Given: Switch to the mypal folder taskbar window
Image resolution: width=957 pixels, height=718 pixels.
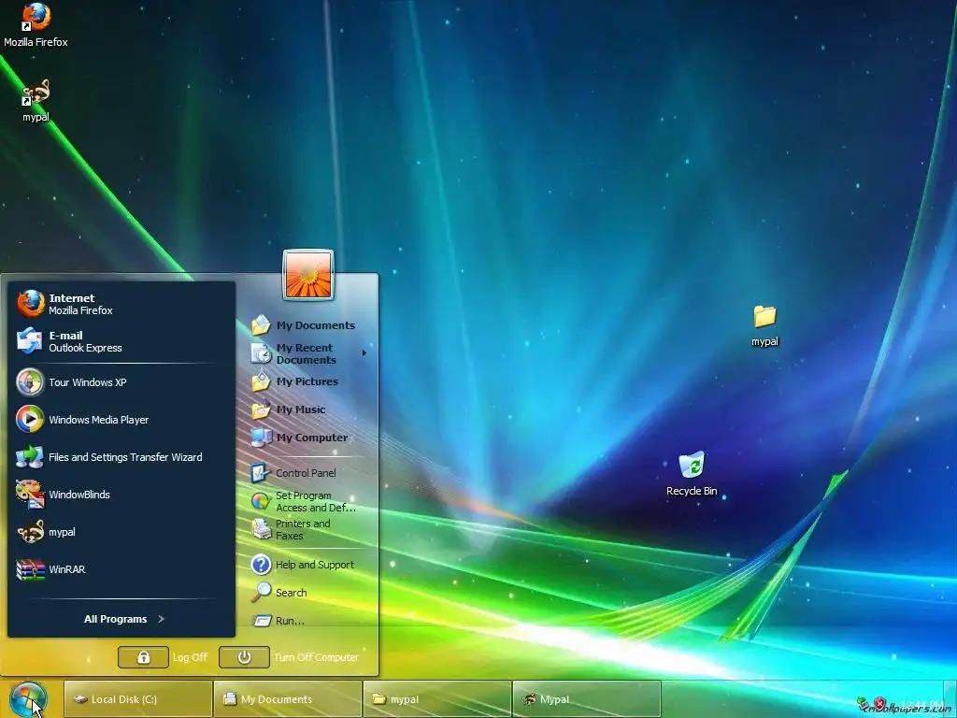Looking at the screenshot, I should click(x=437, y=699).
